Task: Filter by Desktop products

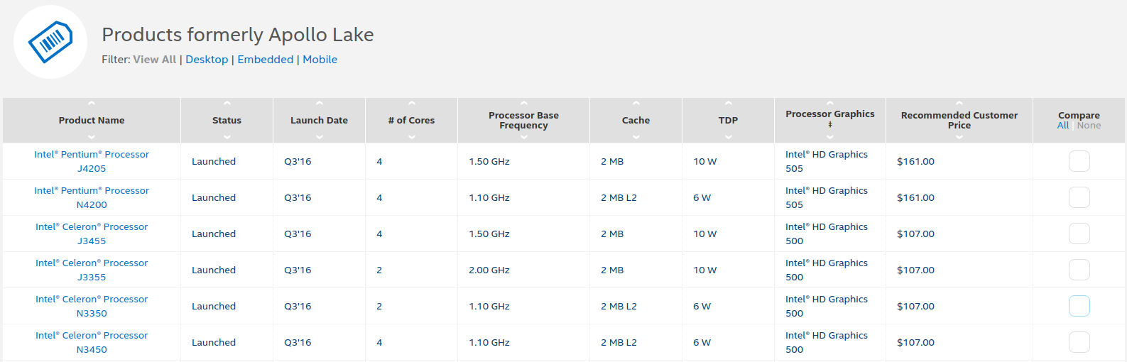Action: 207,60
